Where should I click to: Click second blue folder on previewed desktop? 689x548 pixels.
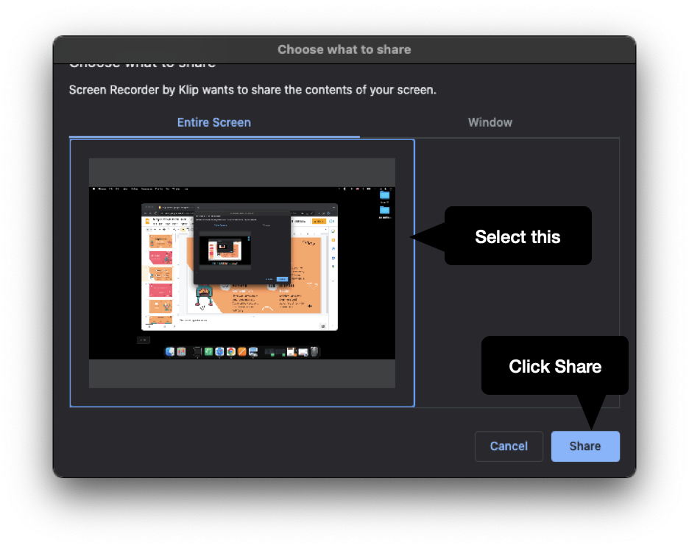coord(384,210)
